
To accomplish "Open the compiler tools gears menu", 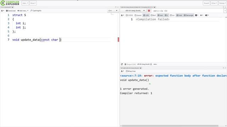I will pos(207,15).
